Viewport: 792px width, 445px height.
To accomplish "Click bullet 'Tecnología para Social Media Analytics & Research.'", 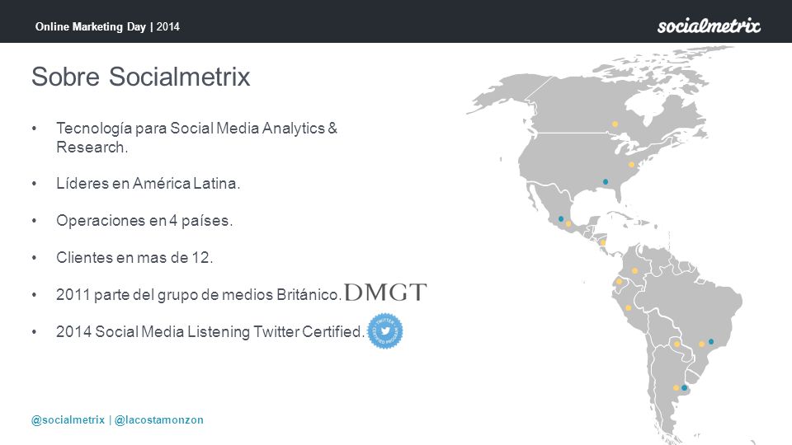I will [x=196, y=138].
